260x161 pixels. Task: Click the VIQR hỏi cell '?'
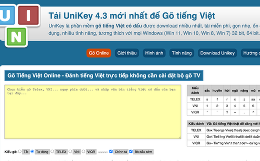pos(227,112)
